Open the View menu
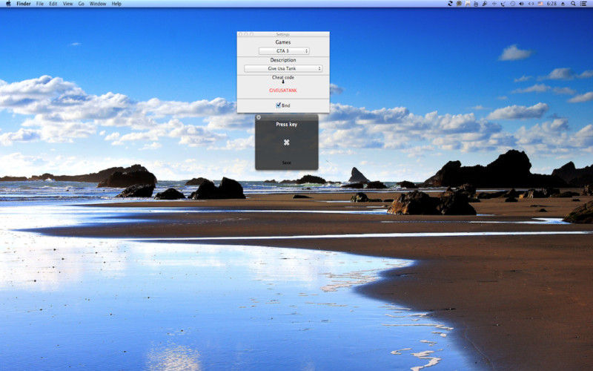The height and width of the screenshot is (371, 593). 67,4
